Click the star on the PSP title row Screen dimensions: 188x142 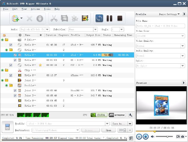coord(40,65)
